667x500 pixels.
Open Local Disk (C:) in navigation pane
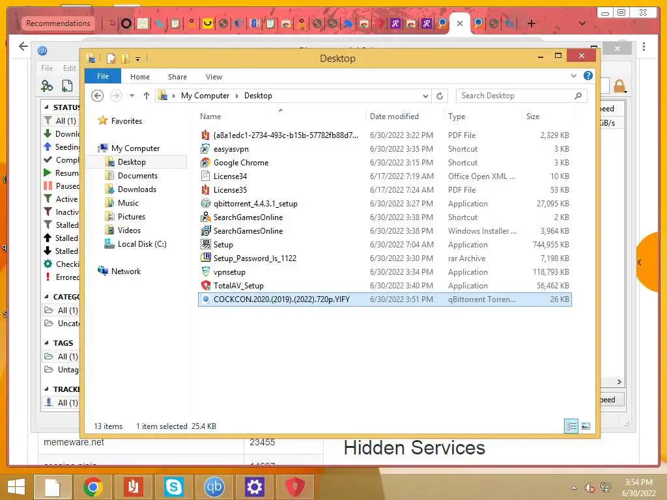(x=142, y=243)
